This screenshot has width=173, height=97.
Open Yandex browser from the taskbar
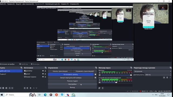[56, 95]
